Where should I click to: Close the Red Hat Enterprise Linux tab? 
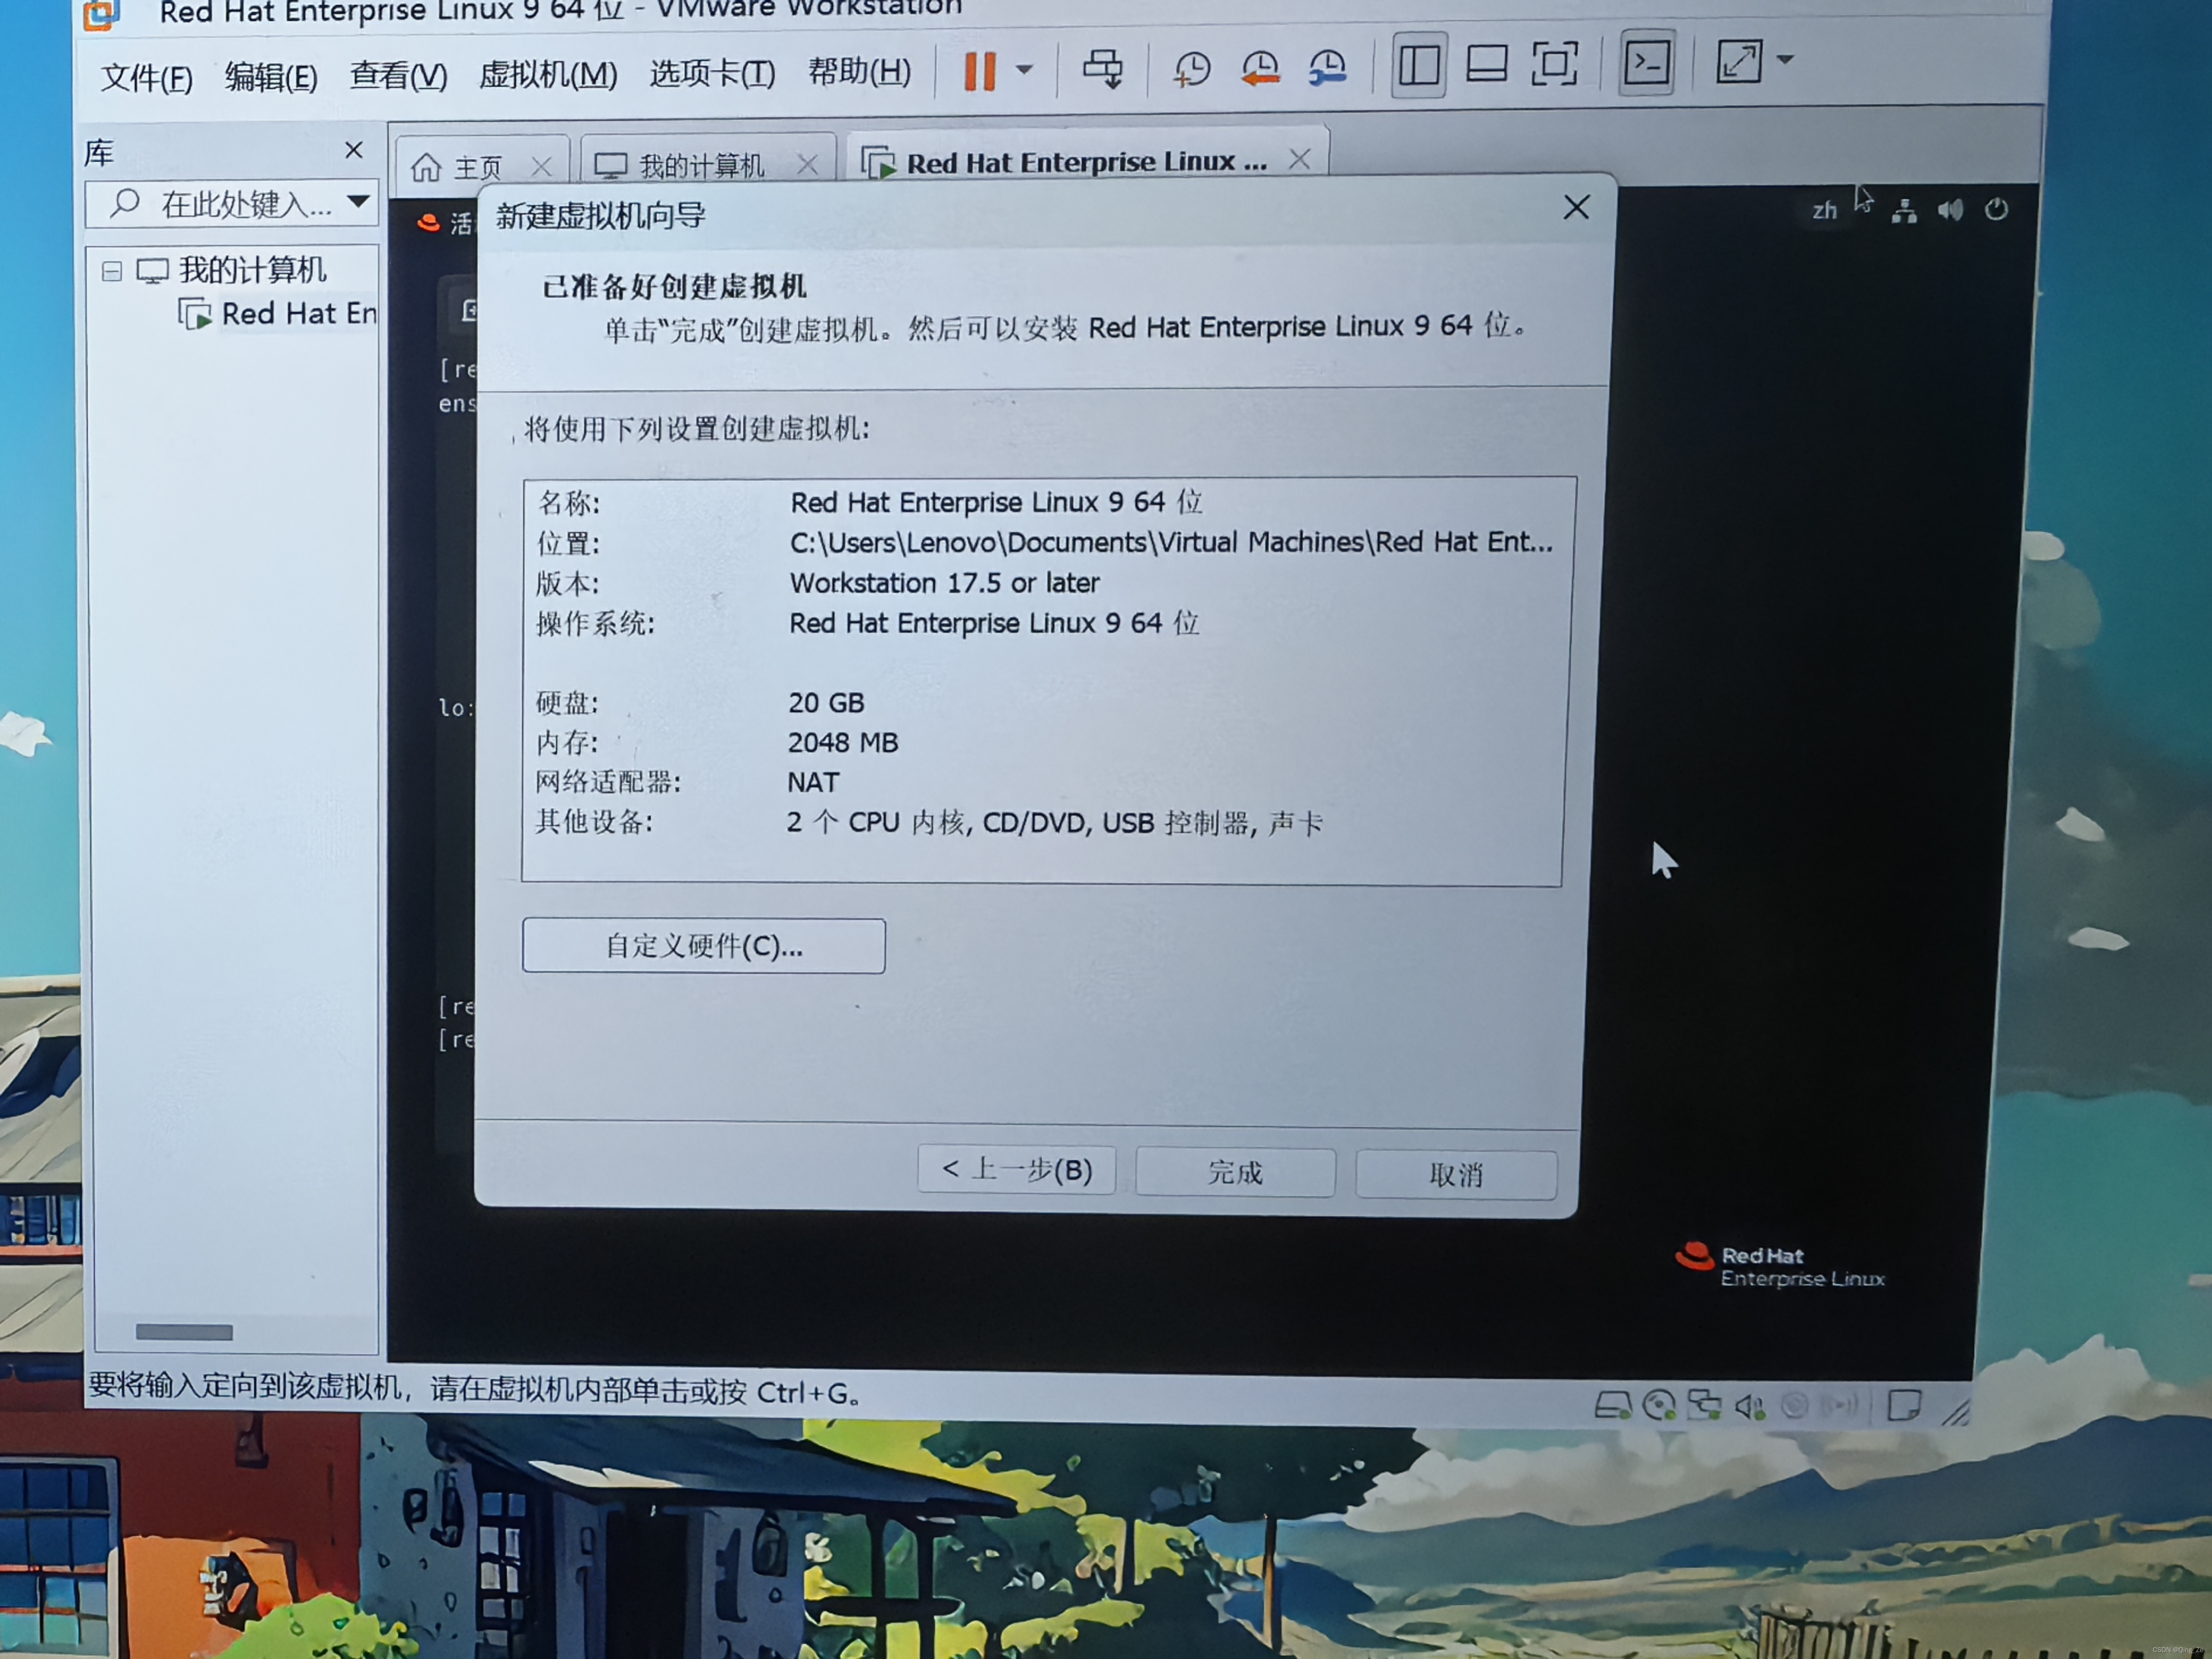(1299, 159)
